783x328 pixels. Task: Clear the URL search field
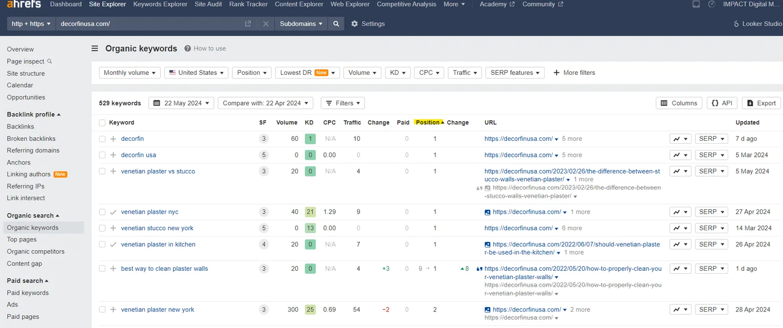(266, 23)
